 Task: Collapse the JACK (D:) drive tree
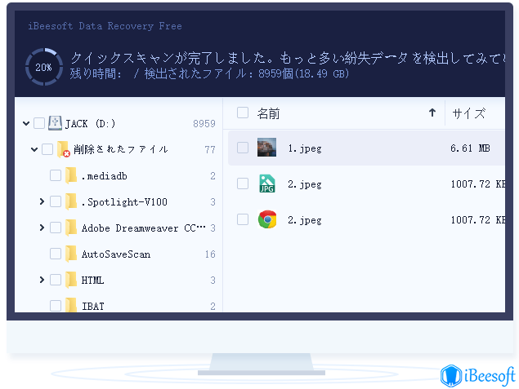coord(26,123)
